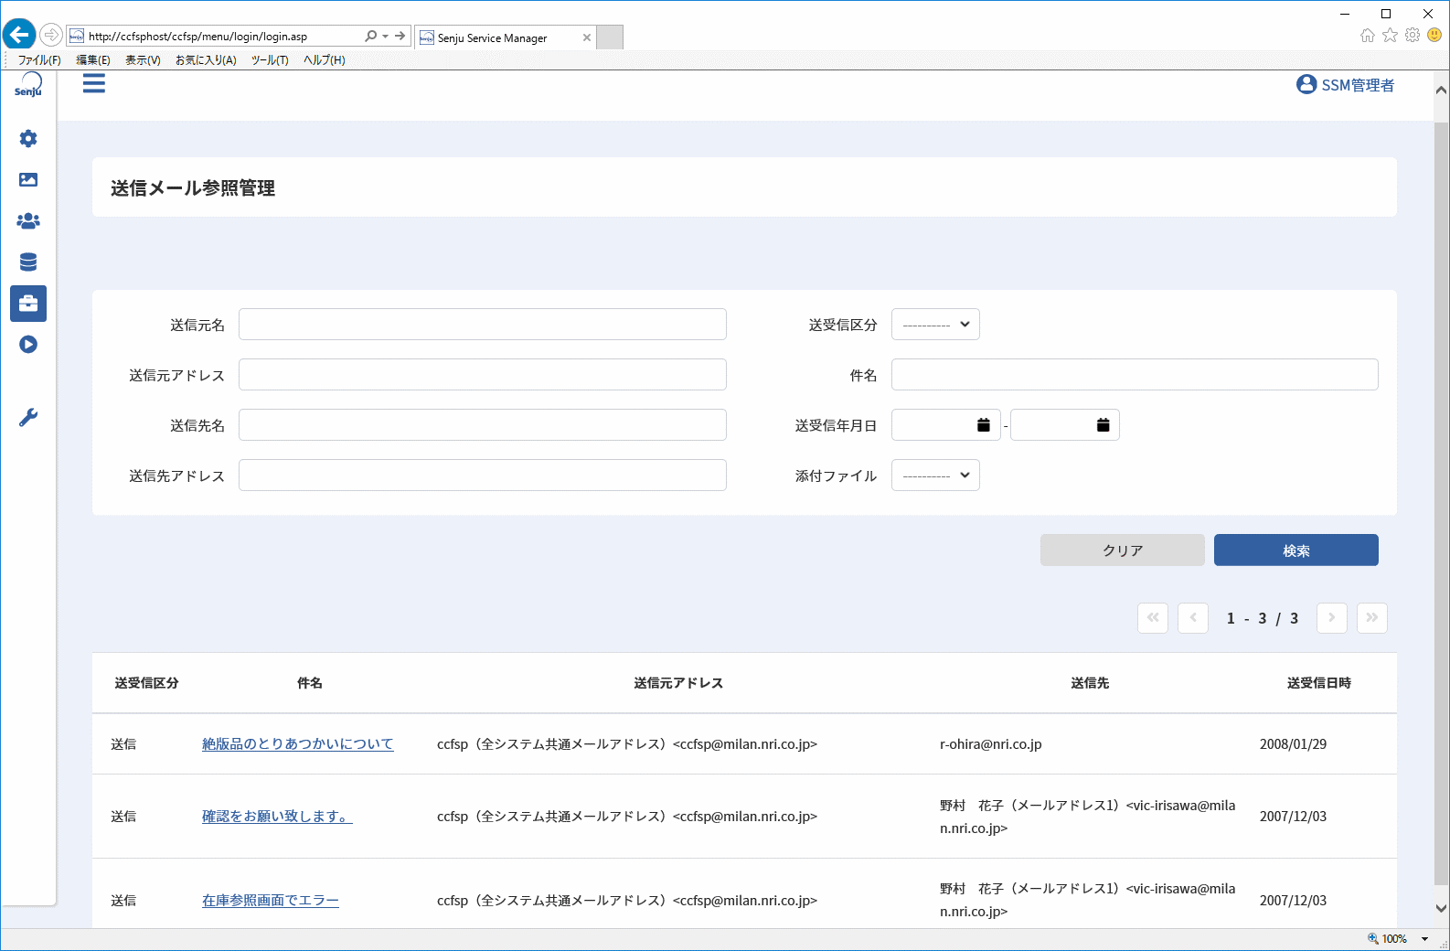Viewport: 1450px width, 951px height.
Task: Go to the next results page
Action: click(x=1332, y=618)
